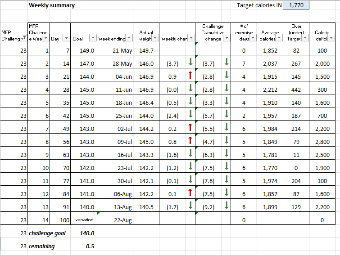340x255 pixels.
Task: Select the remaining value 0.5
Action: coord(84,244)
